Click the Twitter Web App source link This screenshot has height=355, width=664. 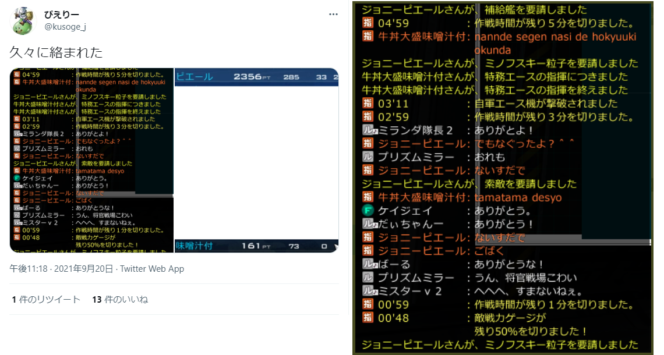click(x=151, y=269)
